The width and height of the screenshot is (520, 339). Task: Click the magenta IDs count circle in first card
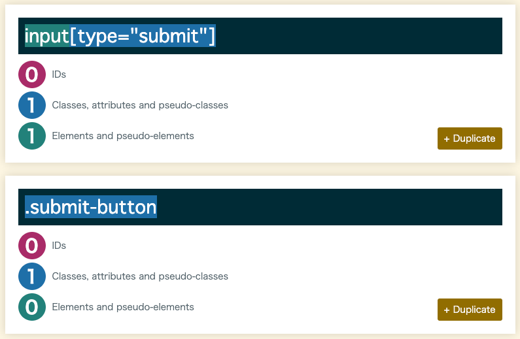pyautogui.click(x=32, y=74)
